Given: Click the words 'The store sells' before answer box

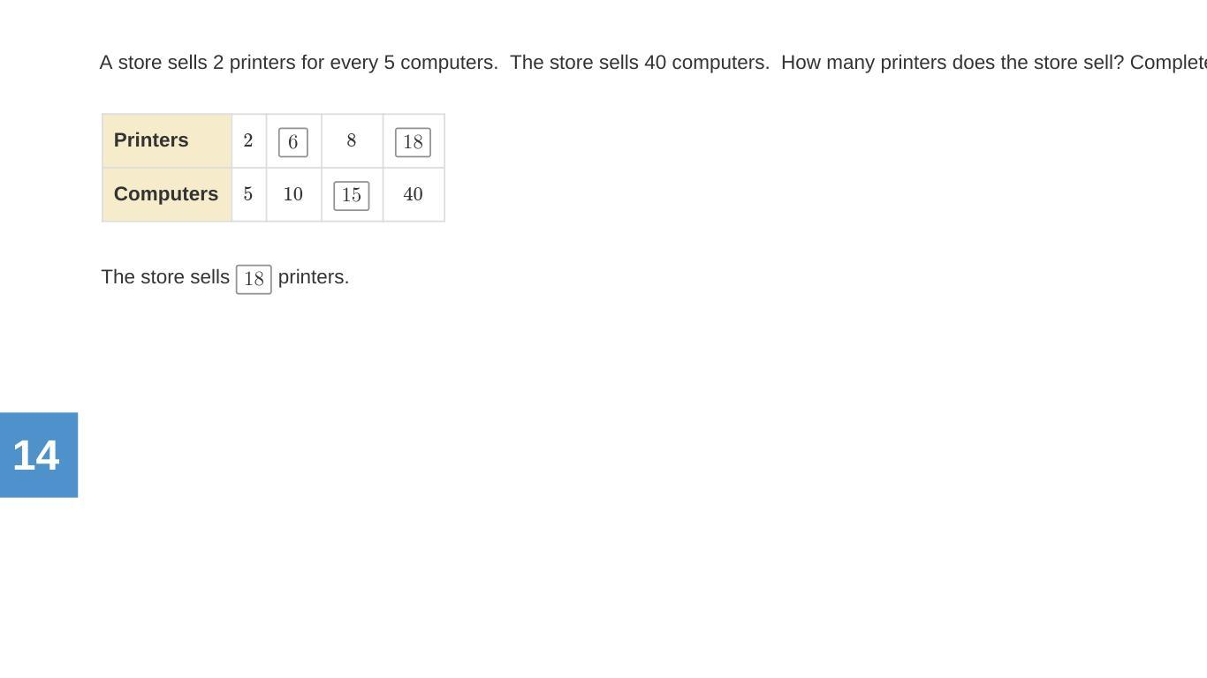Looking at the screenshot, I should 165,277.
